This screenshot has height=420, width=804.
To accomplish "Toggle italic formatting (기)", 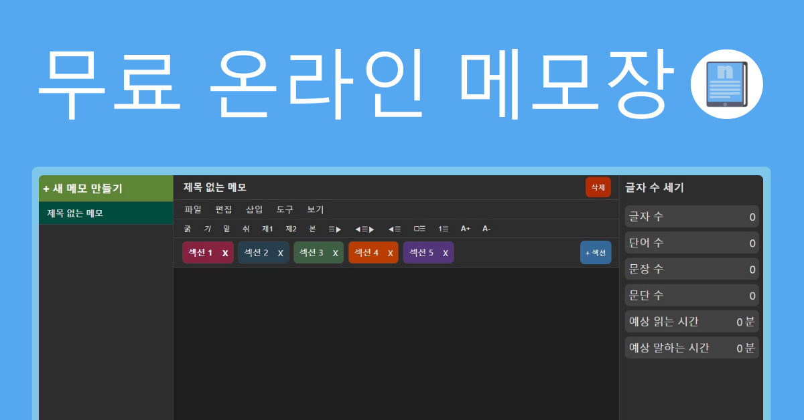I will click(x=208, y=229).
